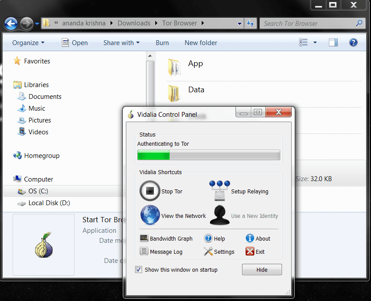Click Burn in the Explorer toolbar

pos(162,43)
